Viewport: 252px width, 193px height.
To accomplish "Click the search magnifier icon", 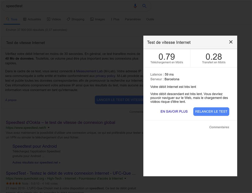I will pos(144,6).
